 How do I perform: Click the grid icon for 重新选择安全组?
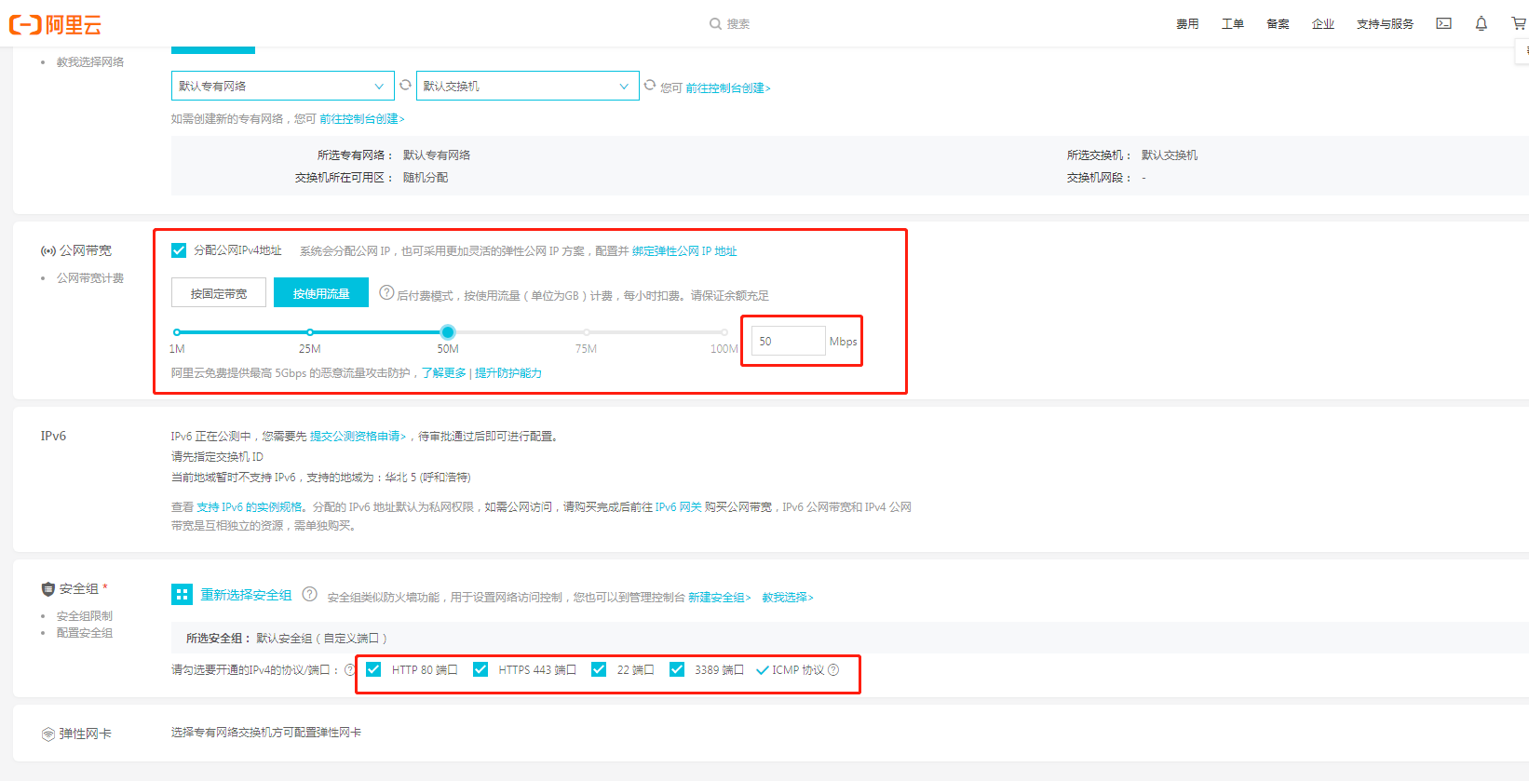point(182,595)
